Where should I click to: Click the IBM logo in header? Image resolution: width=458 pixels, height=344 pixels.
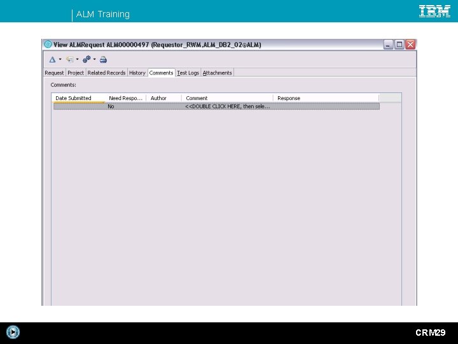coord(434,11)
